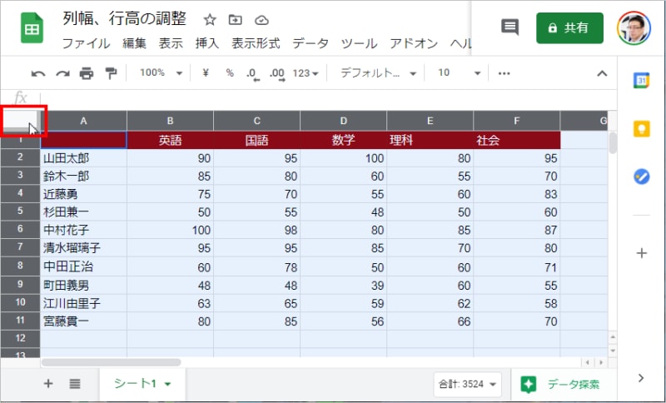
Task: Click the formula bar input
Action: (x=327, y=98)
